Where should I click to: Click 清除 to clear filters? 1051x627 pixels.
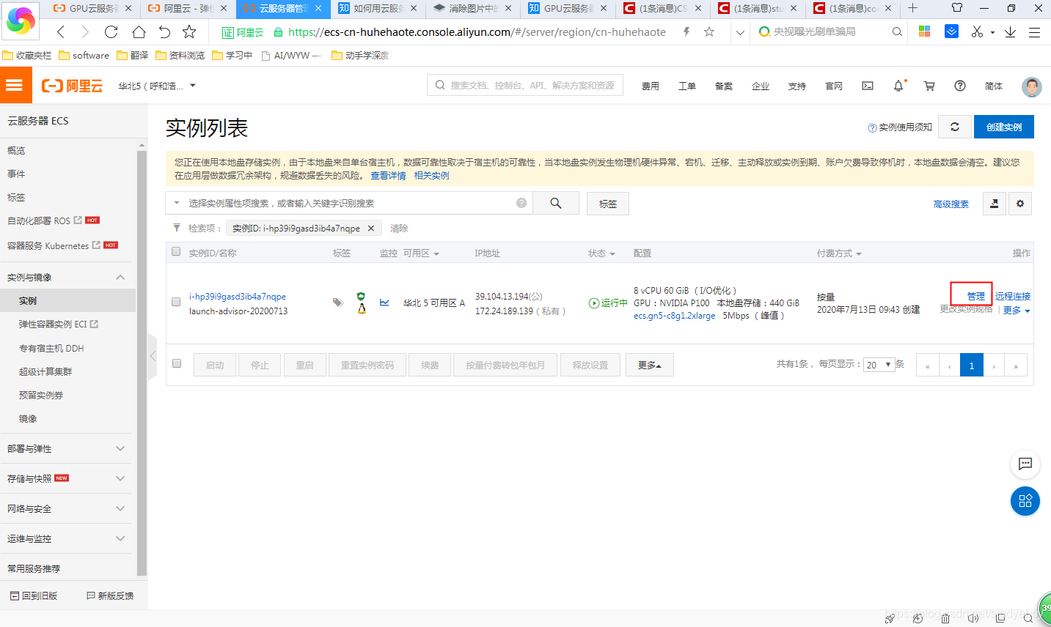(399, 228)
